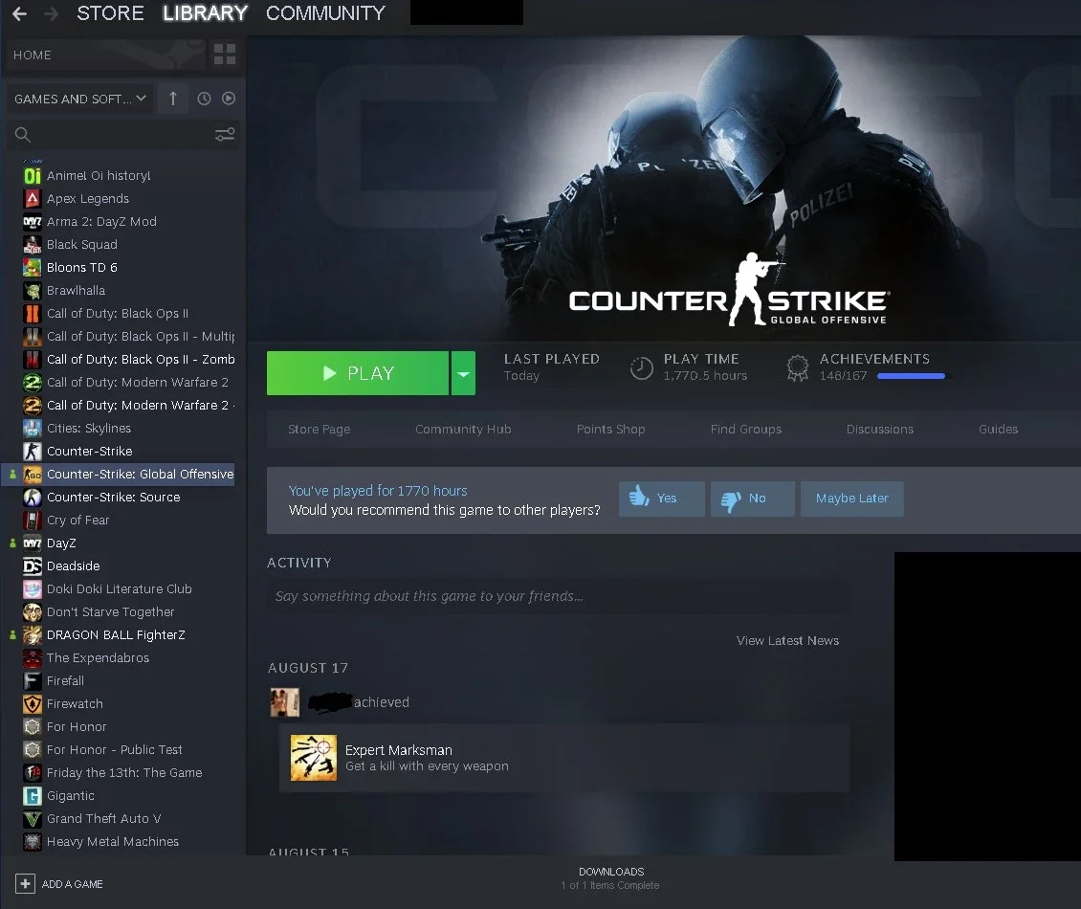Click the Firefall F icon
The image size is (1081, 909).
pyautogui.click(x=33, y=681)
